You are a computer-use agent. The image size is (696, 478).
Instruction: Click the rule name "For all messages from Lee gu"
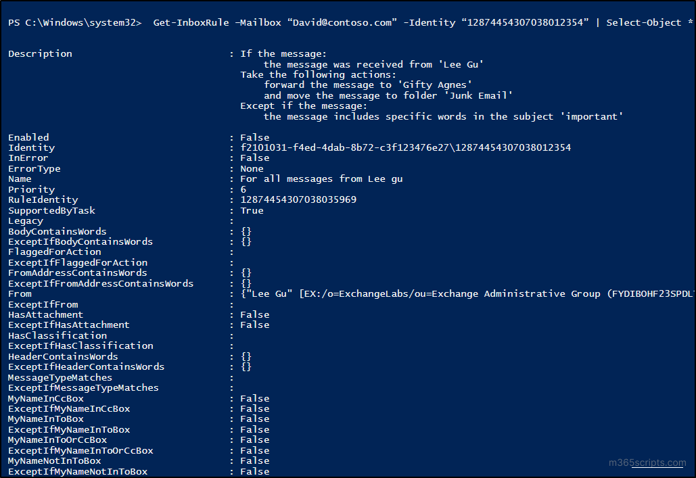point(321,178)
